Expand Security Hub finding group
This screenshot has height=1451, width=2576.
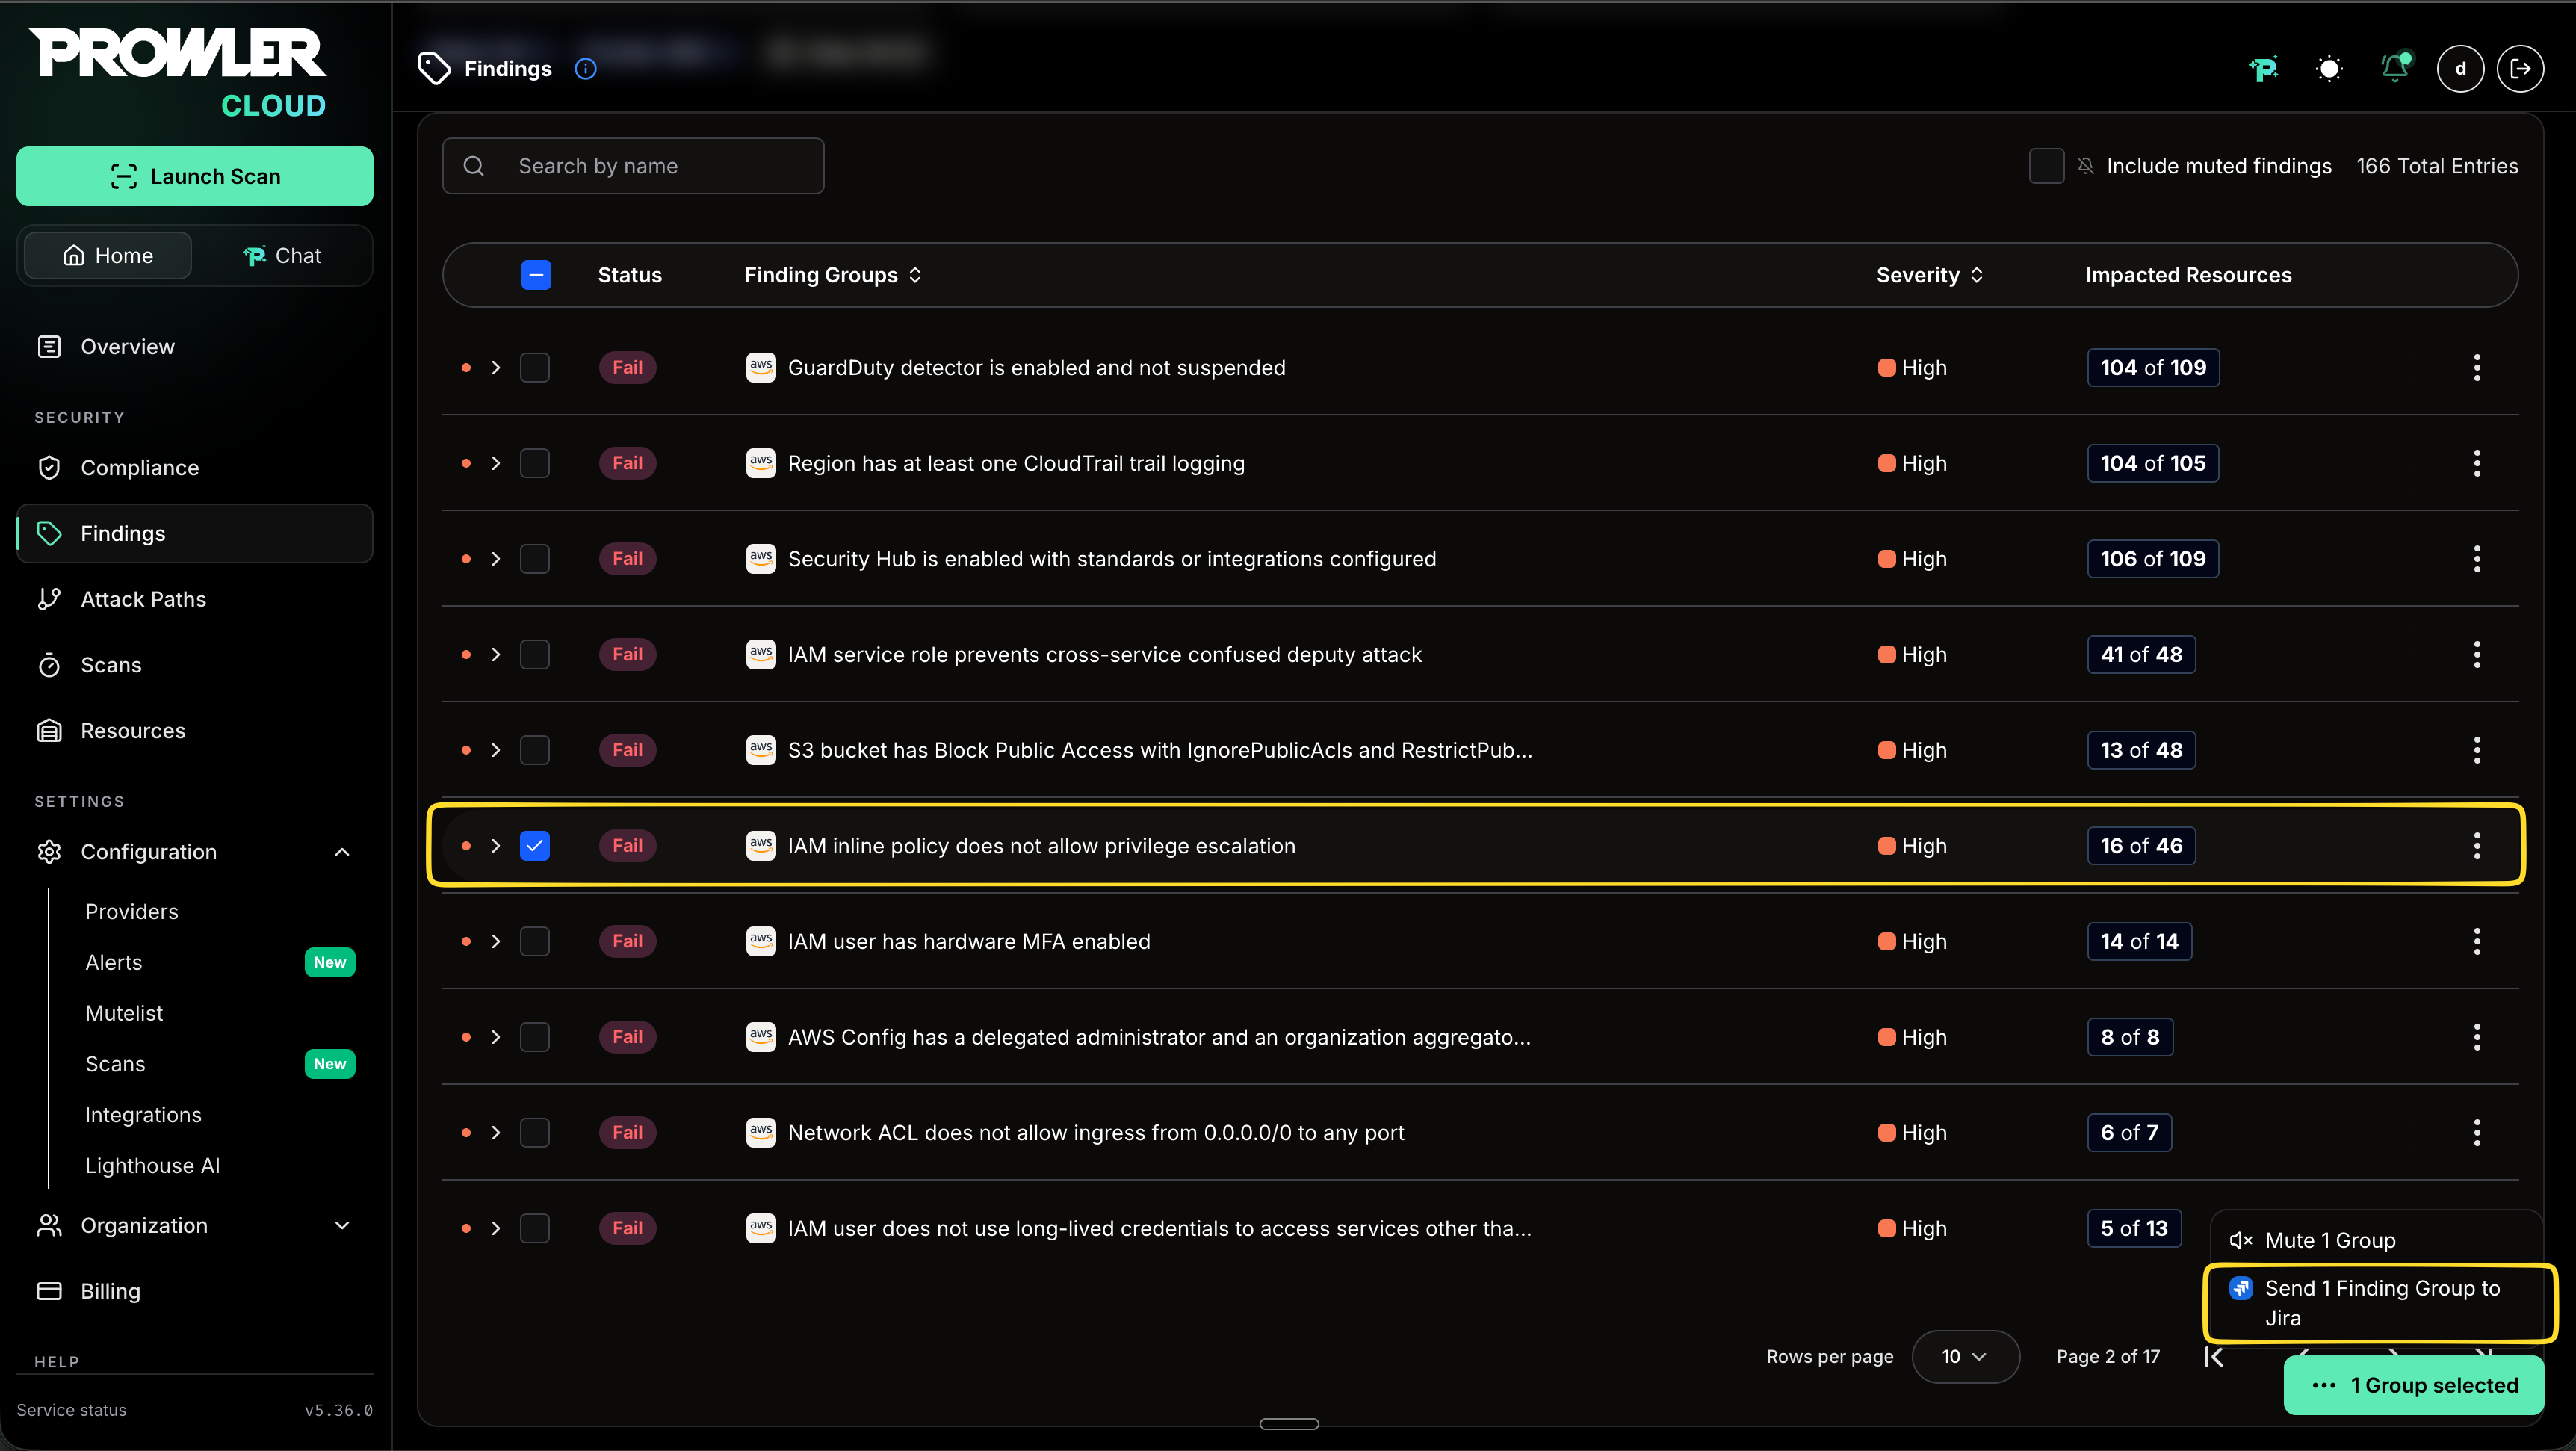click(496, 559)
